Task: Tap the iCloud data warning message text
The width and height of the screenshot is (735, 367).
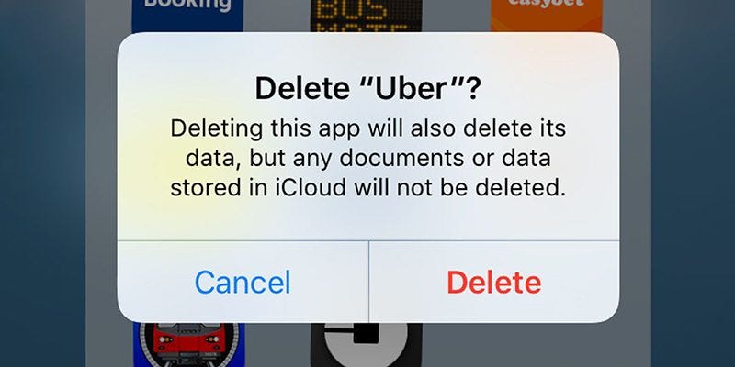Action: 368,159
